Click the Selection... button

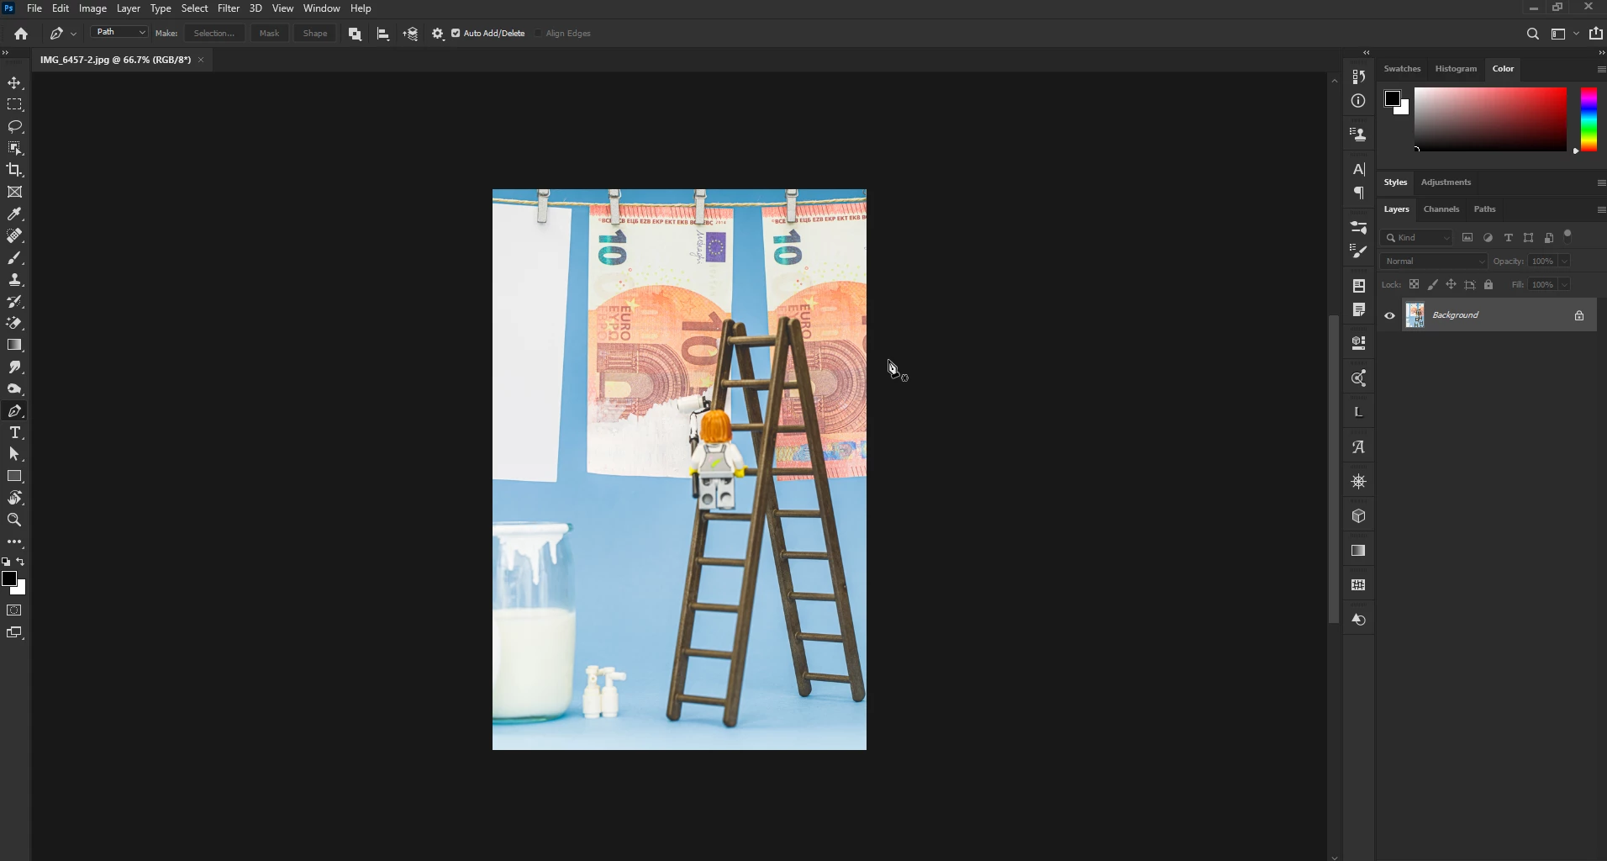tap(214, 34)
